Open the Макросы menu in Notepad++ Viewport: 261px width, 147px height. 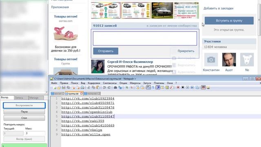[x=135, y=83]
